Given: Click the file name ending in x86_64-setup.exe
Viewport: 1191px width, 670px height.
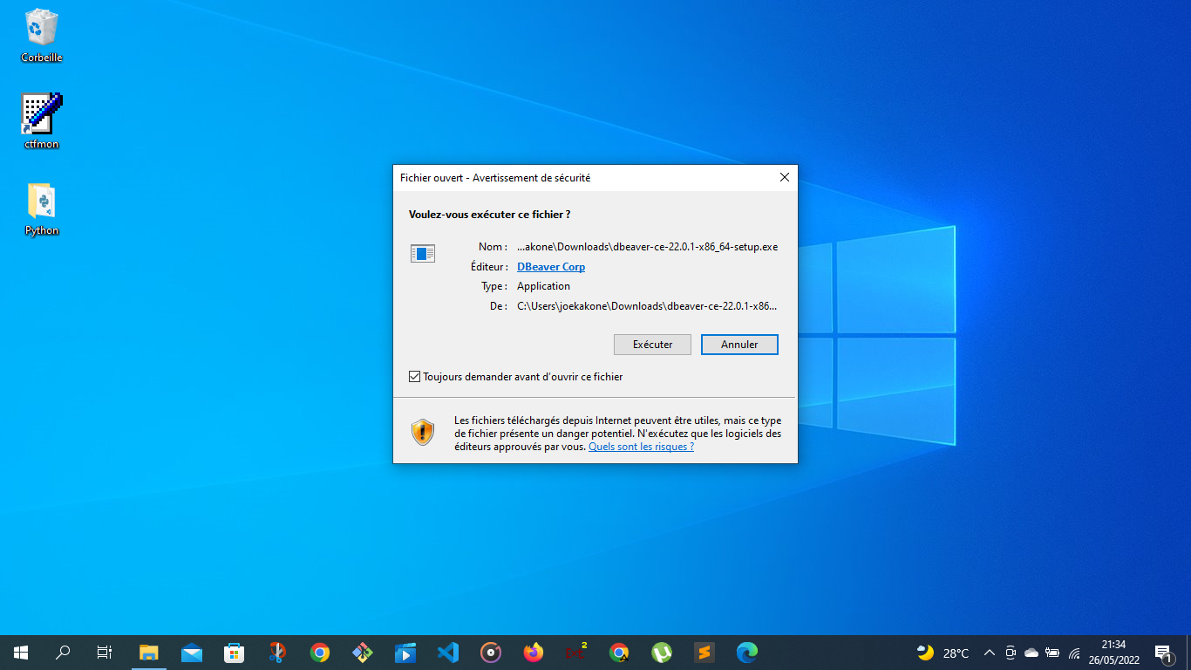Looking at the screenshot, I should click(647, 247).
